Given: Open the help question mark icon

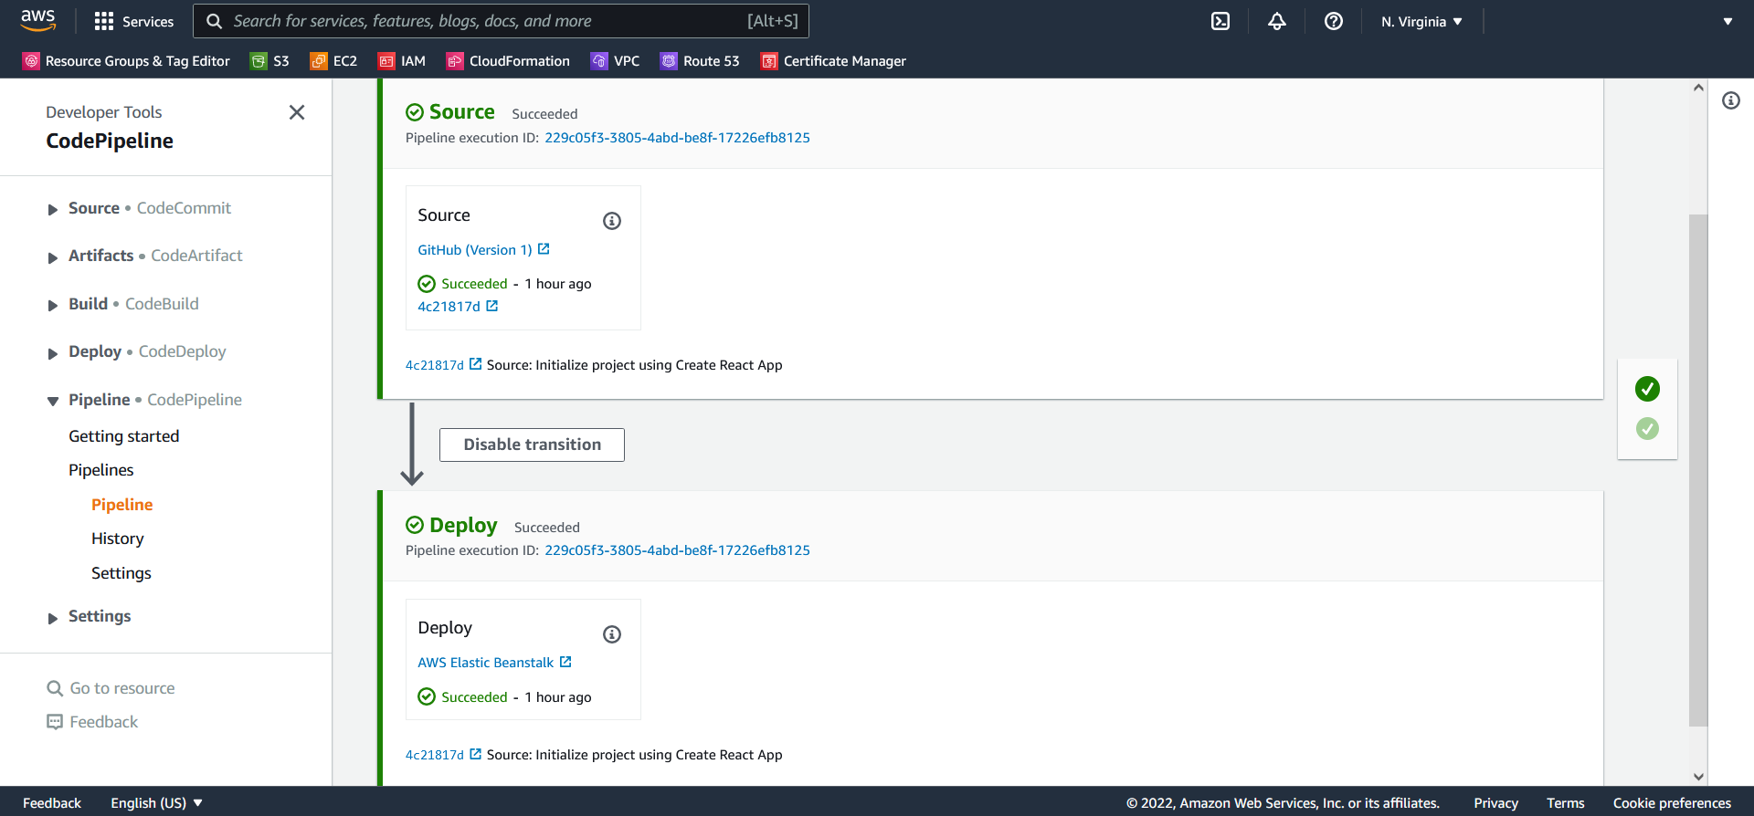Looking at the screenshot, I should (x=1334, y=21).
